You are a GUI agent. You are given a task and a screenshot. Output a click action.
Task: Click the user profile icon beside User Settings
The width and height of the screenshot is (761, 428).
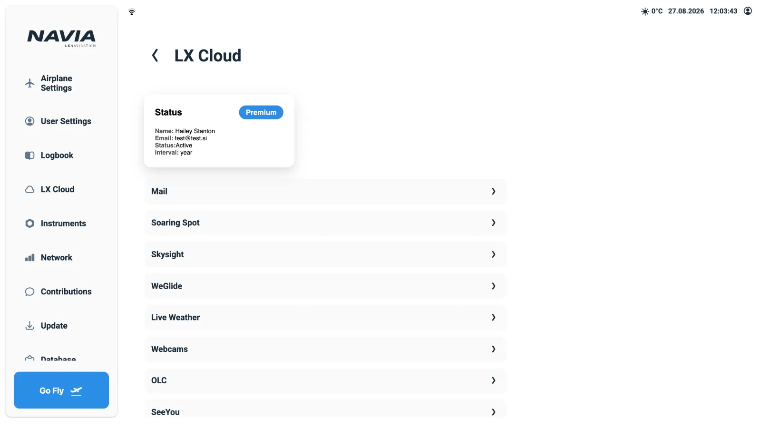[x=29, y=121]
